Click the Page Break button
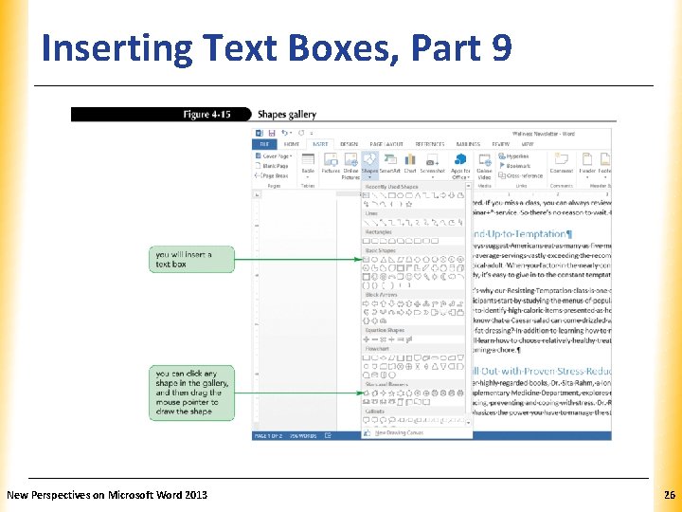Image resolution: width=682 pixels, height=512 pixels. click(272, 176)
